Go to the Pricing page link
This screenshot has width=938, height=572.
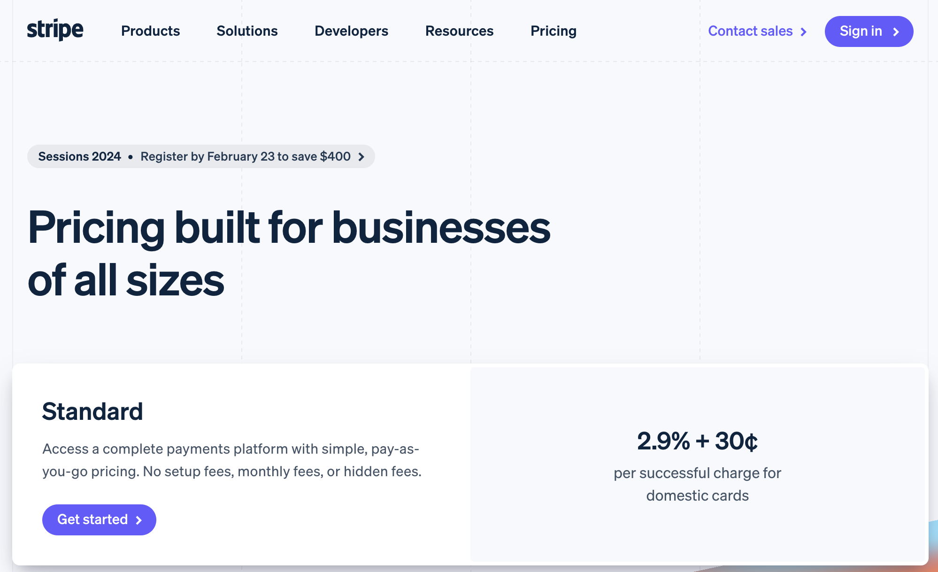(553, 31)
